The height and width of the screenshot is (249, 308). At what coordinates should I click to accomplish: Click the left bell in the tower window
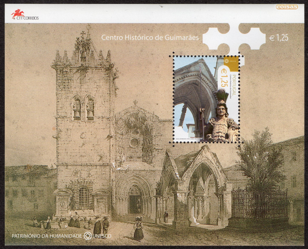(77, 114)
